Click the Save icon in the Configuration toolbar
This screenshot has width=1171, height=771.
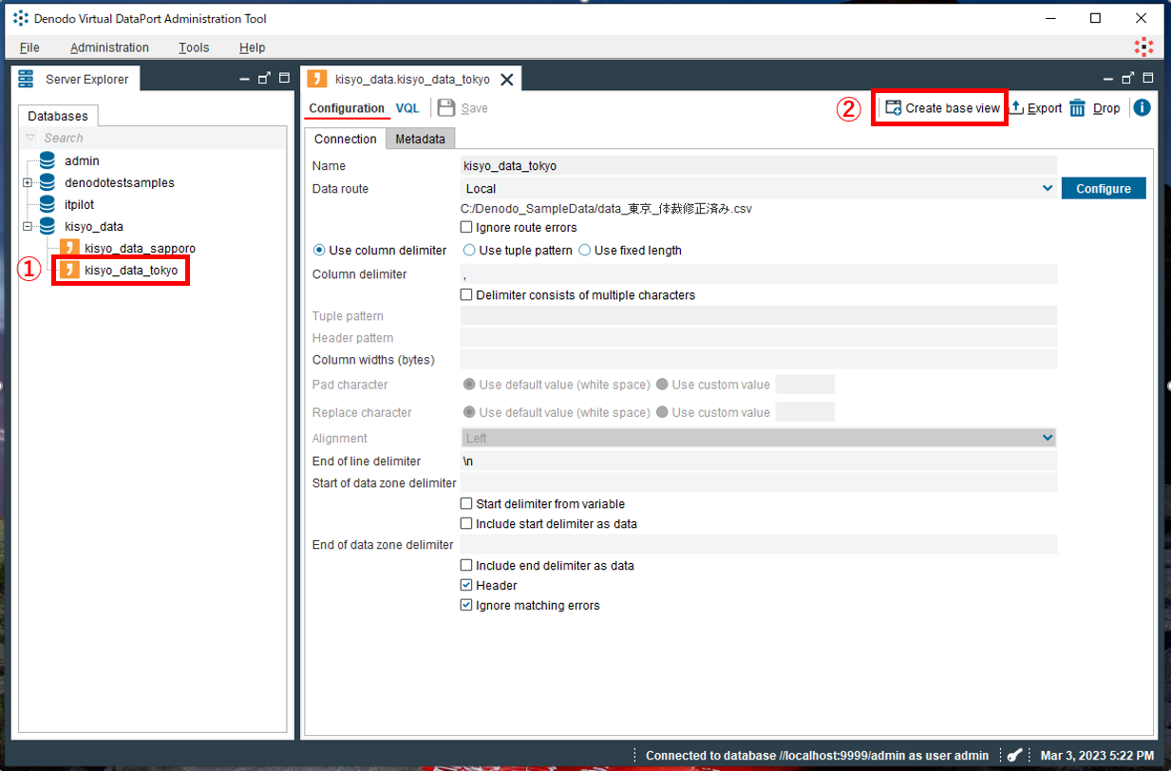tap(445, 107)
